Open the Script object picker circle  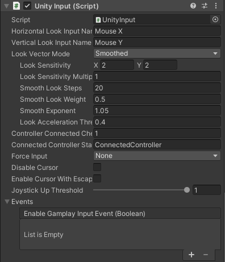[x=215, y=19]
